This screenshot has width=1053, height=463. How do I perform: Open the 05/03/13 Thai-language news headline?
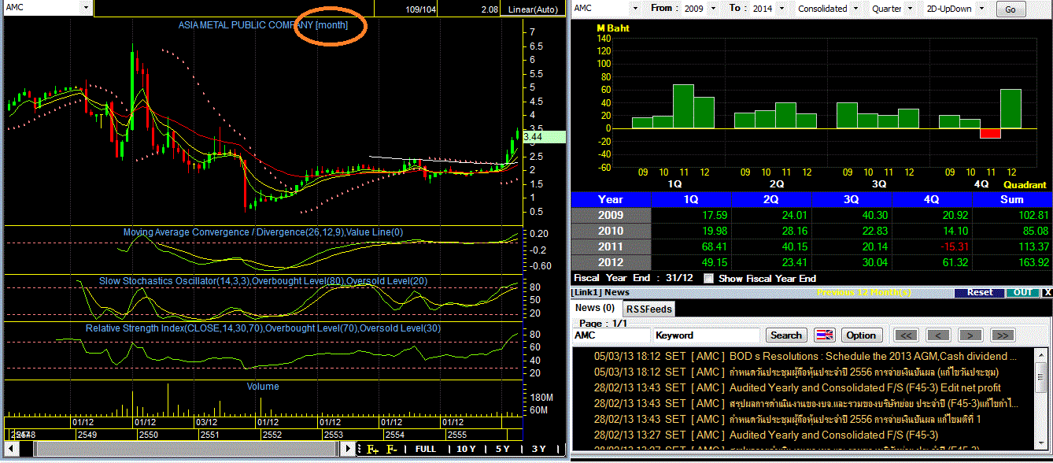pos(863,372)
